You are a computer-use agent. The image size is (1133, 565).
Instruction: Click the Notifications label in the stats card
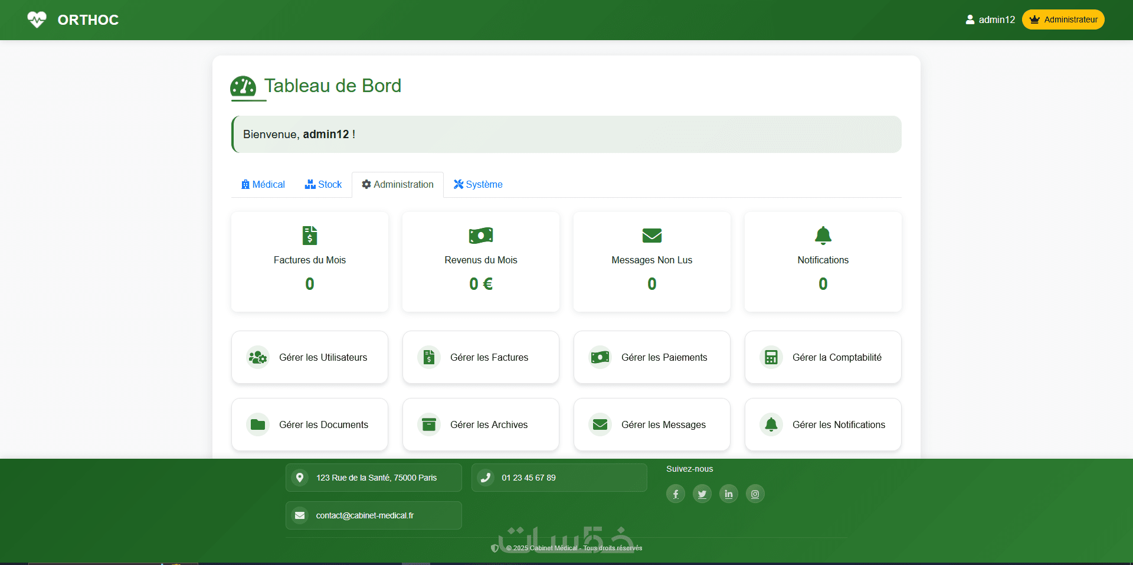coord(823,260)
